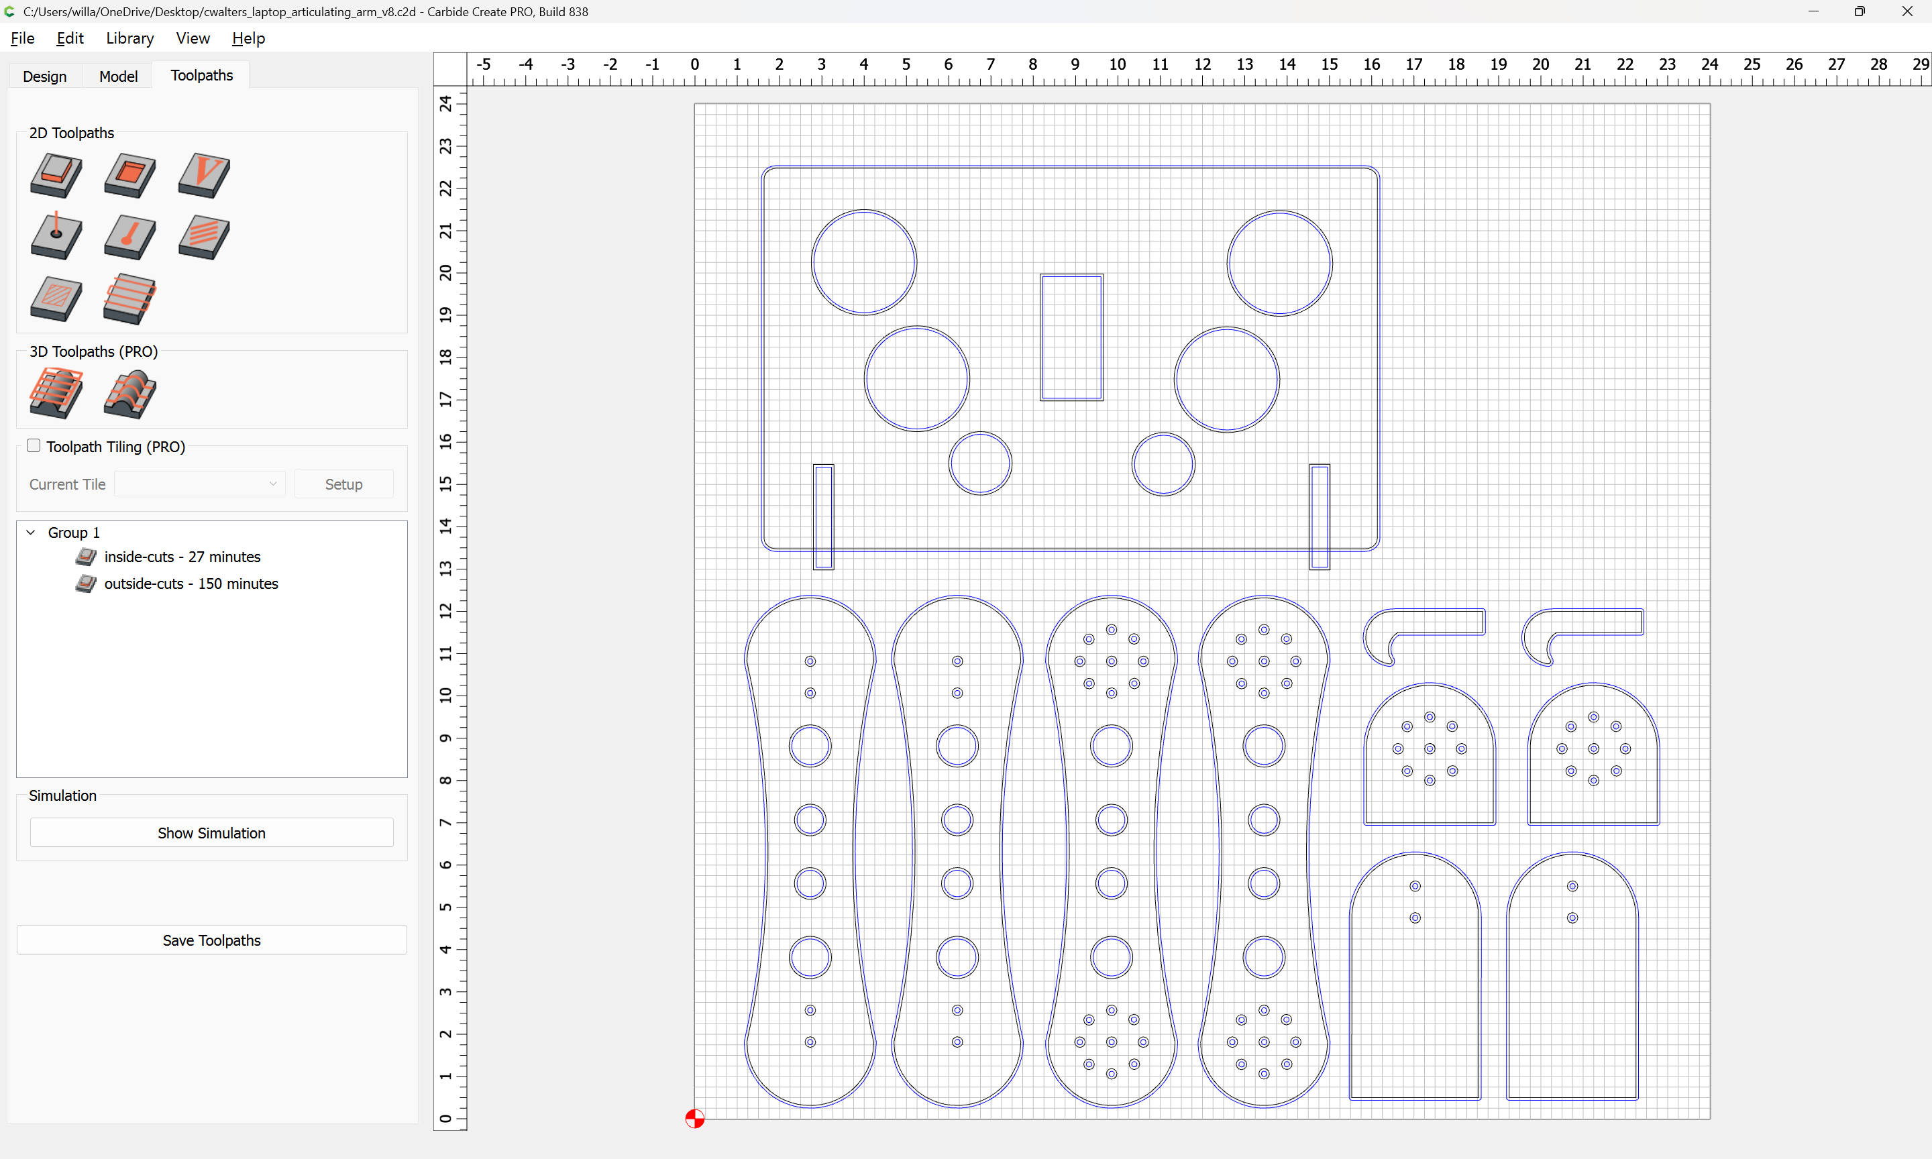This screenshot has width=1932, height=1159.
Task: Pick the Keyhole toolpath icon
Action: click(129, 237)
